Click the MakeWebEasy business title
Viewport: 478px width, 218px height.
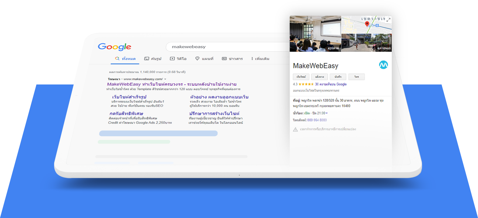[x=316, y=66]
